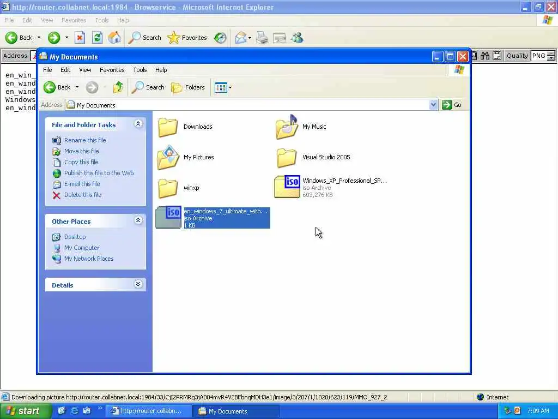Open File menu in Internet Explorer
Viewport: 558px width, 419px height.
(9, 20)
